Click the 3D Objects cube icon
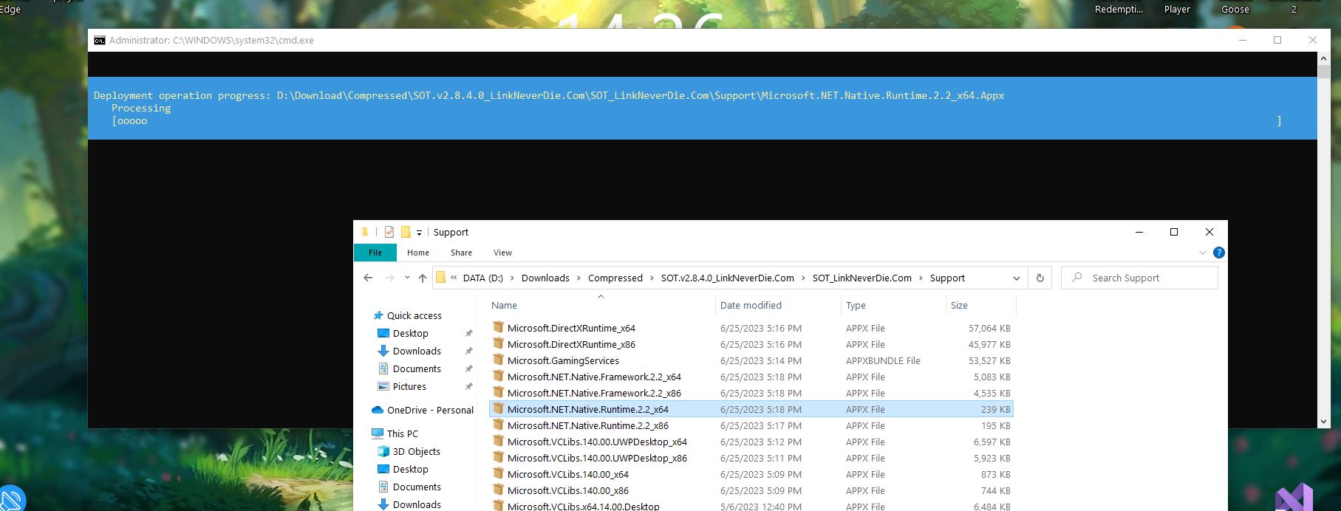This screenshot has height=511, width=1341. [383, 451]
